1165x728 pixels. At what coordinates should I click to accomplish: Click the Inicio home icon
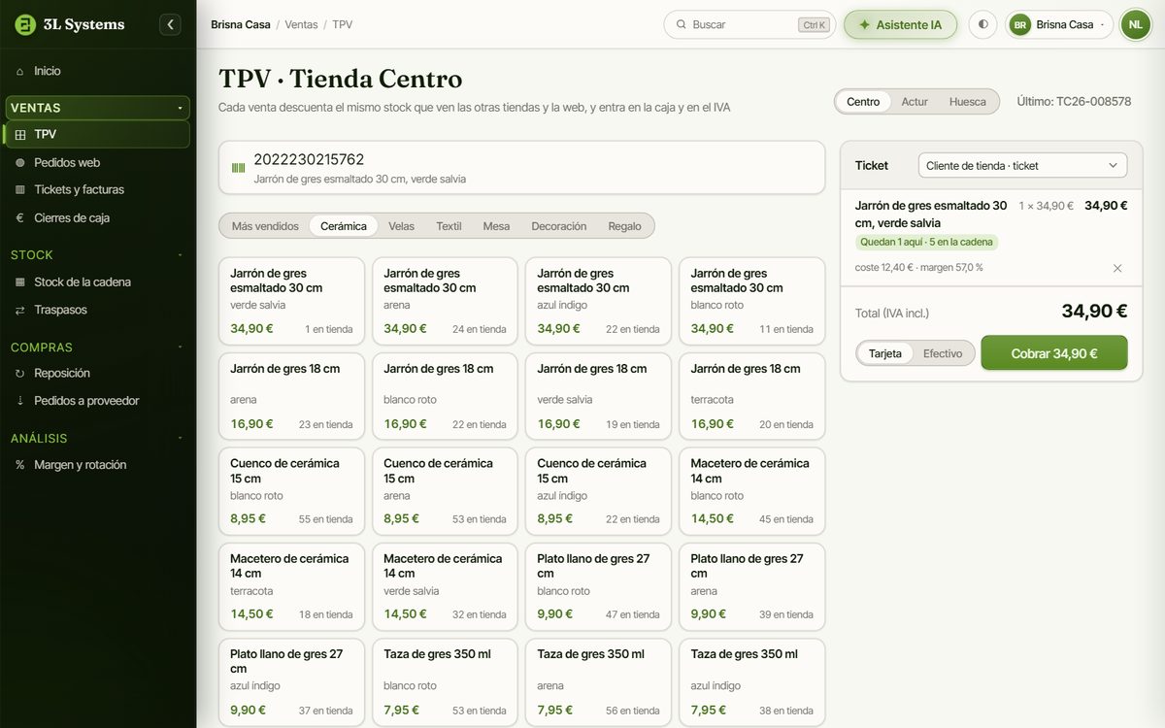tap(19, 71)
